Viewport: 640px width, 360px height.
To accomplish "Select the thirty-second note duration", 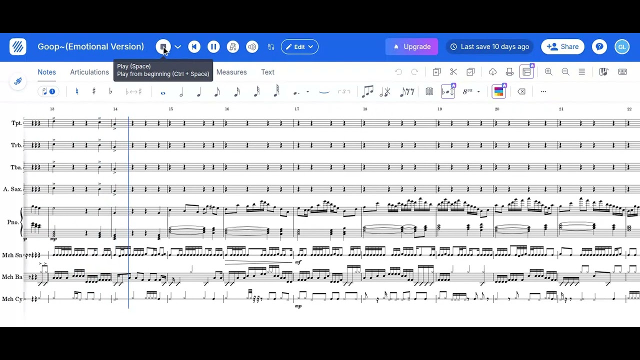I will coord(256,91).
